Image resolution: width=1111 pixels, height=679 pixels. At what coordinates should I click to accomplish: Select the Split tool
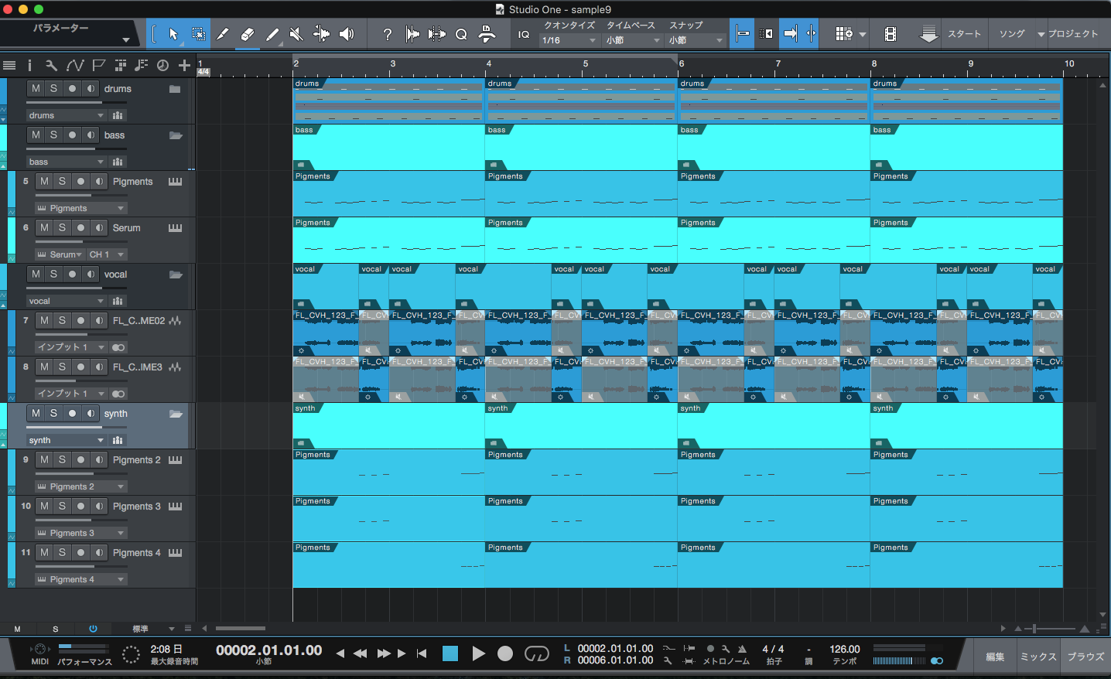coord(223,34)
